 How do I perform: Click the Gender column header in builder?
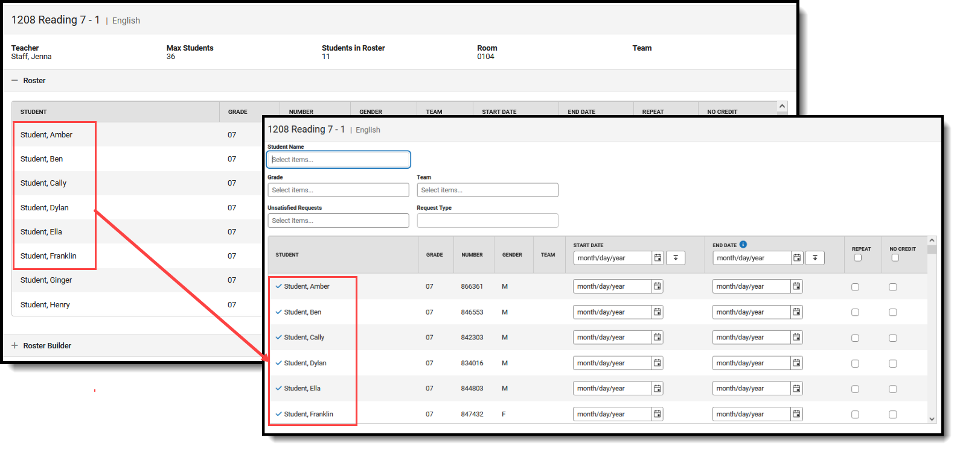[x=512, y=255]
